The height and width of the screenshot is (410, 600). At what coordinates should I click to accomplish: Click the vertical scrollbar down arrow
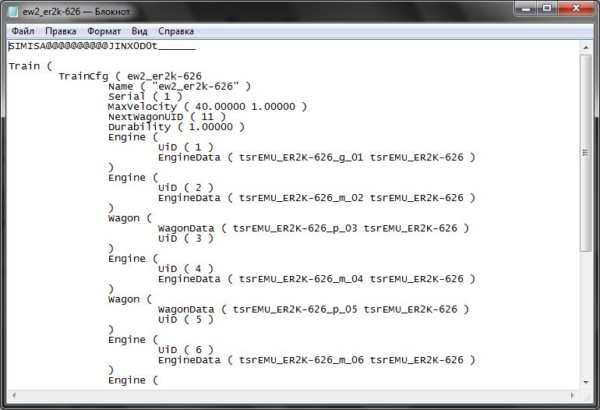click(x=586, y=382)
